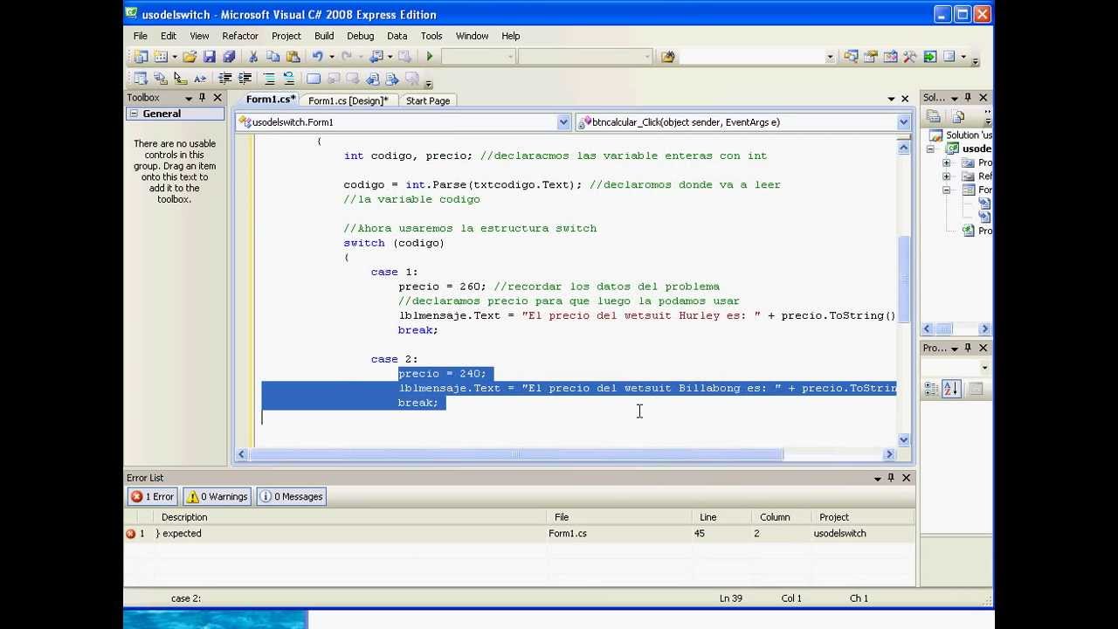Image resolution: width=1118 pixels, height=629 pixels.
Task: Comment out the selected lines icon
Action: [x=269, y=79]
